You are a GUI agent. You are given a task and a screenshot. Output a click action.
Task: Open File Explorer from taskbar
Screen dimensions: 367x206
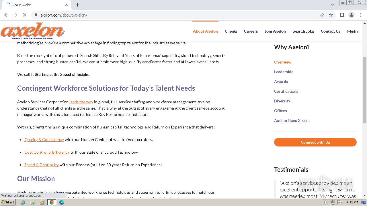32,202
